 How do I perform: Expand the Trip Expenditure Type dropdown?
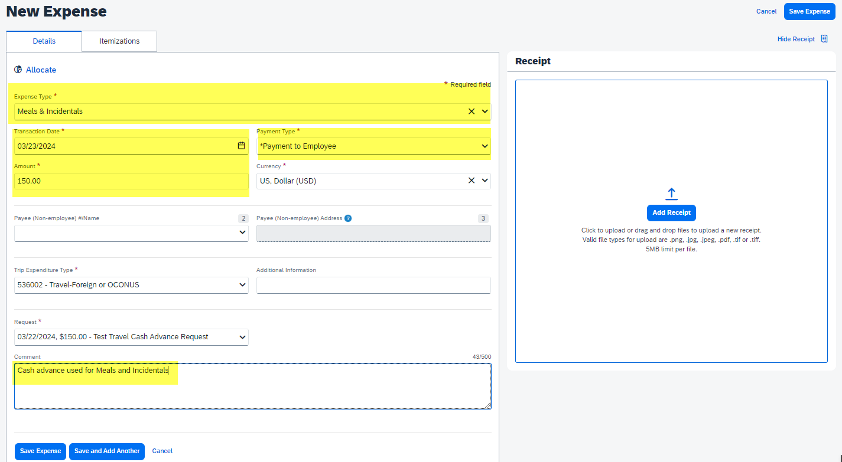pyautogui.click(x=131, y=285)
